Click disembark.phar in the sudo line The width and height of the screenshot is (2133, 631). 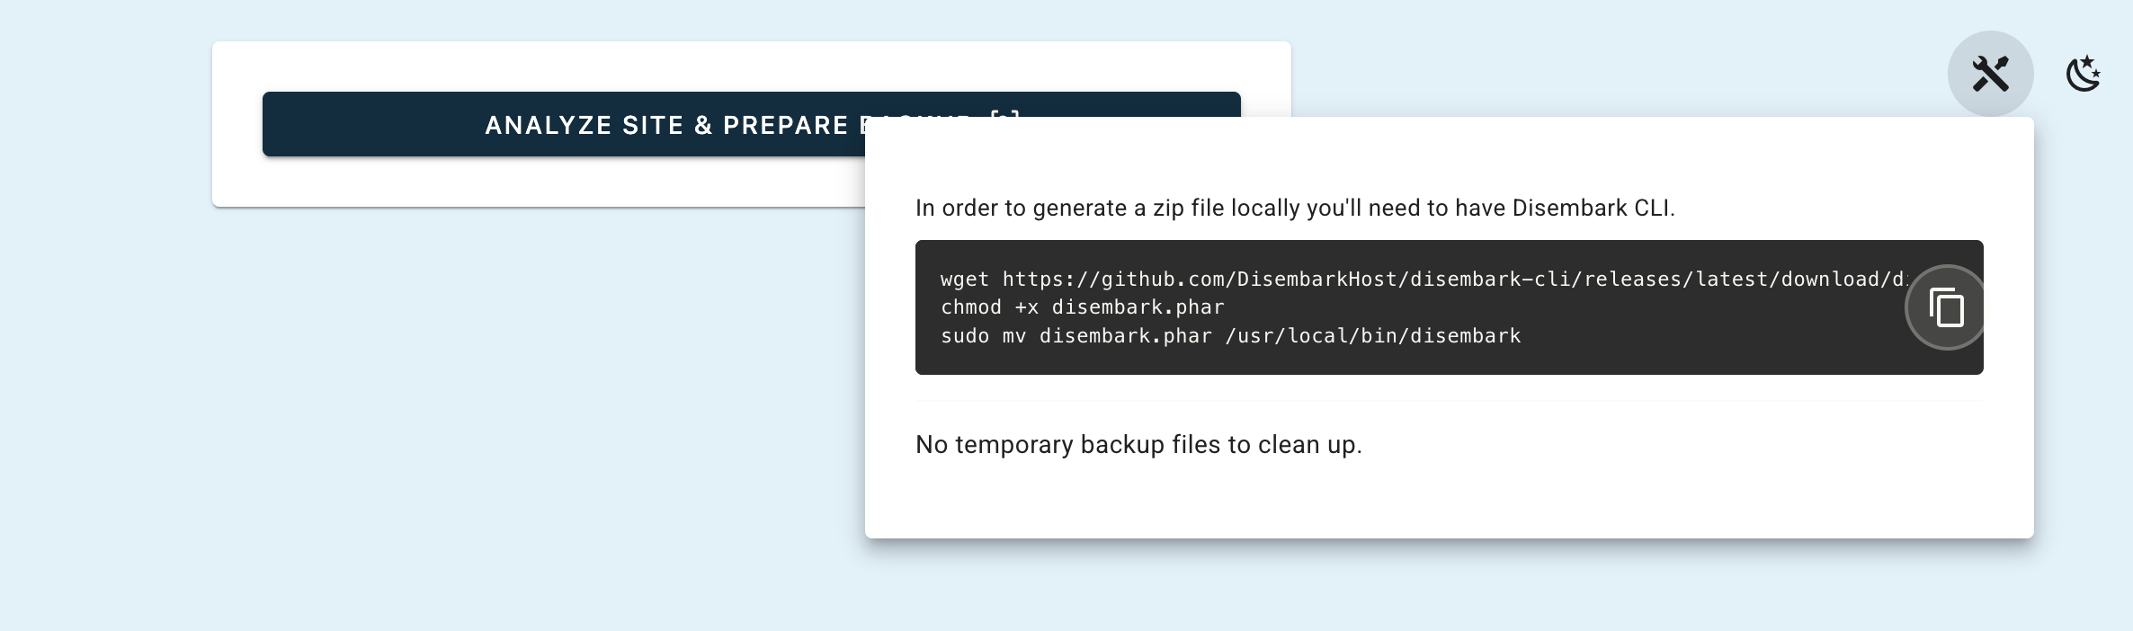click(1125, 336)
